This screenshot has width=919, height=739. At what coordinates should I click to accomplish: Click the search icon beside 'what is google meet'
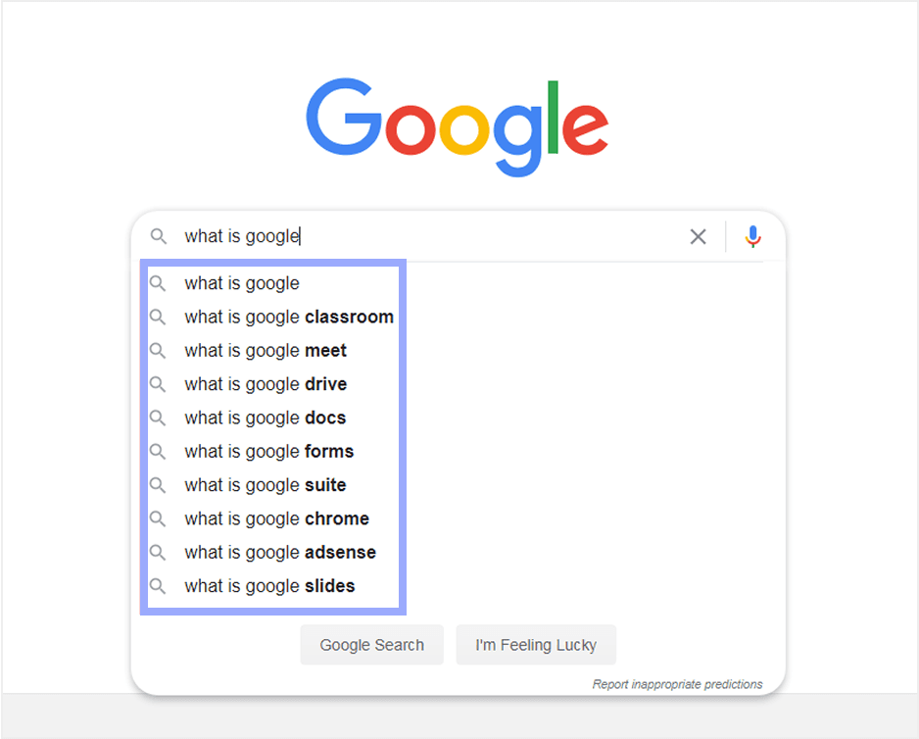(158, 350)
